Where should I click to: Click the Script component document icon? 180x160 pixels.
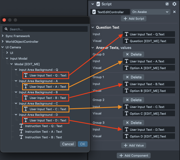98,4
